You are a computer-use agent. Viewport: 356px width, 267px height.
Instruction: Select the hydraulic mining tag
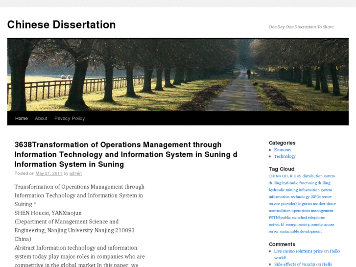pos(283,190)
